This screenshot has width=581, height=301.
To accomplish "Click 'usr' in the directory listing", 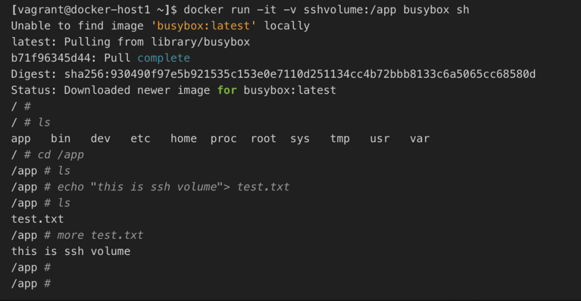I will point(380,139).
